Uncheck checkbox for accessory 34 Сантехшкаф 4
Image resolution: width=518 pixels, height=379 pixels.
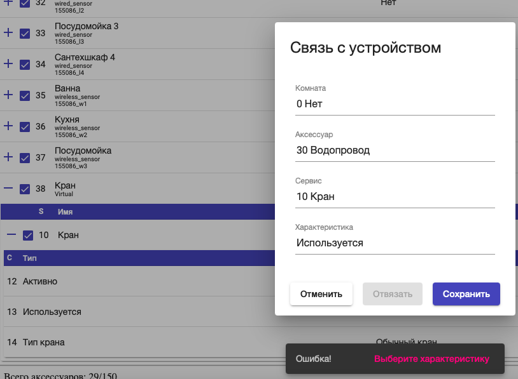(25, 65)
